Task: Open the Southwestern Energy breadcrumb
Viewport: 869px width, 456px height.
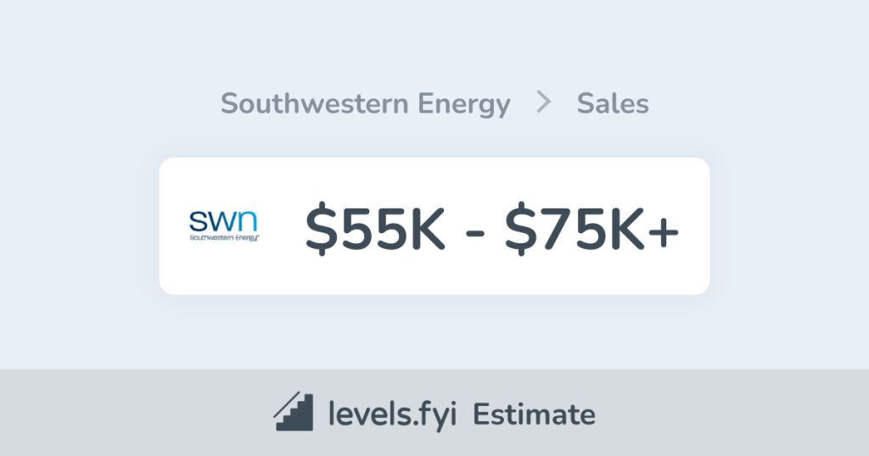Action: pyautogui.click(x=365, y=104)
